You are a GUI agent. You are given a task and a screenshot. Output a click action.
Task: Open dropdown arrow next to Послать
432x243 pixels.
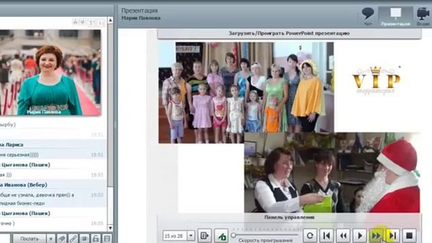pos(51,238)
